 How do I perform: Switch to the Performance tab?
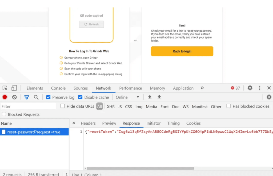(131, 88)
